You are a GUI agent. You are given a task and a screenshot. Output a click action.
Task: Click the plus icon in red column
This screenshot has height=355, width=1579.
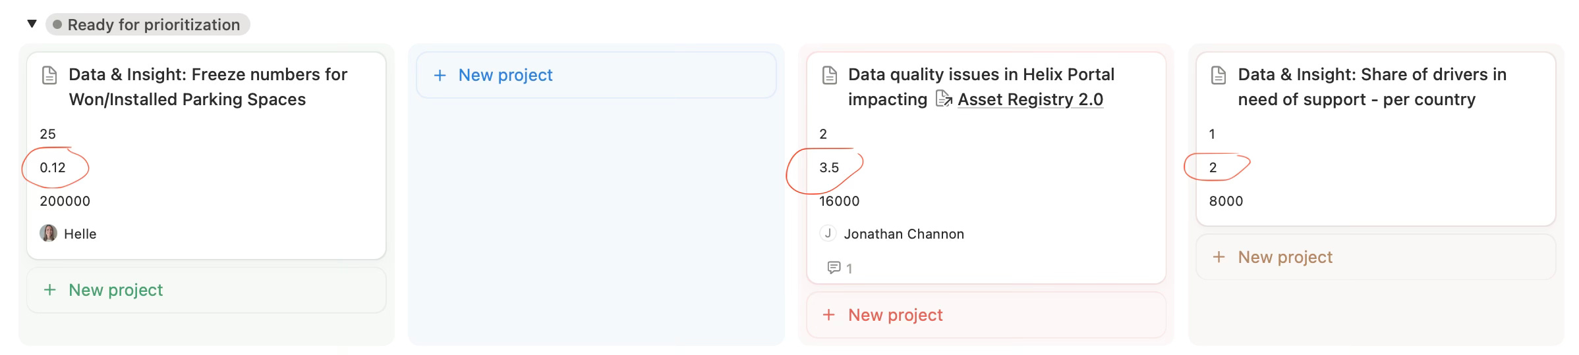pyautogui.click(x=829, y=315)
